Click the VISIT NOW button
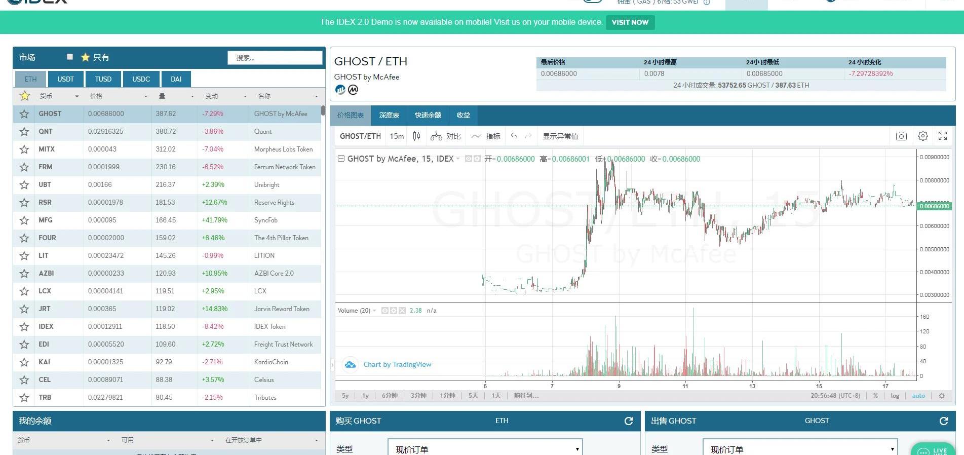Viewport: 964px width, 455px height. coord(630,22)
